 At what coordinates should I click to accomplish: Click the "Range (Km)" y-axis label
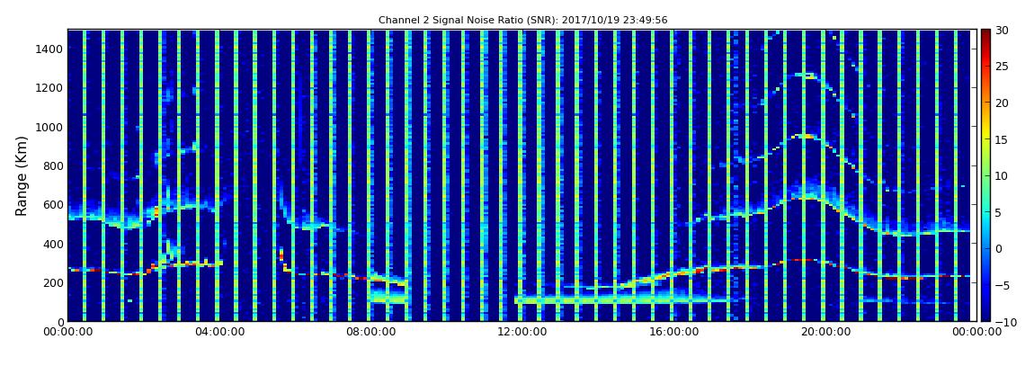coord(22,176)
